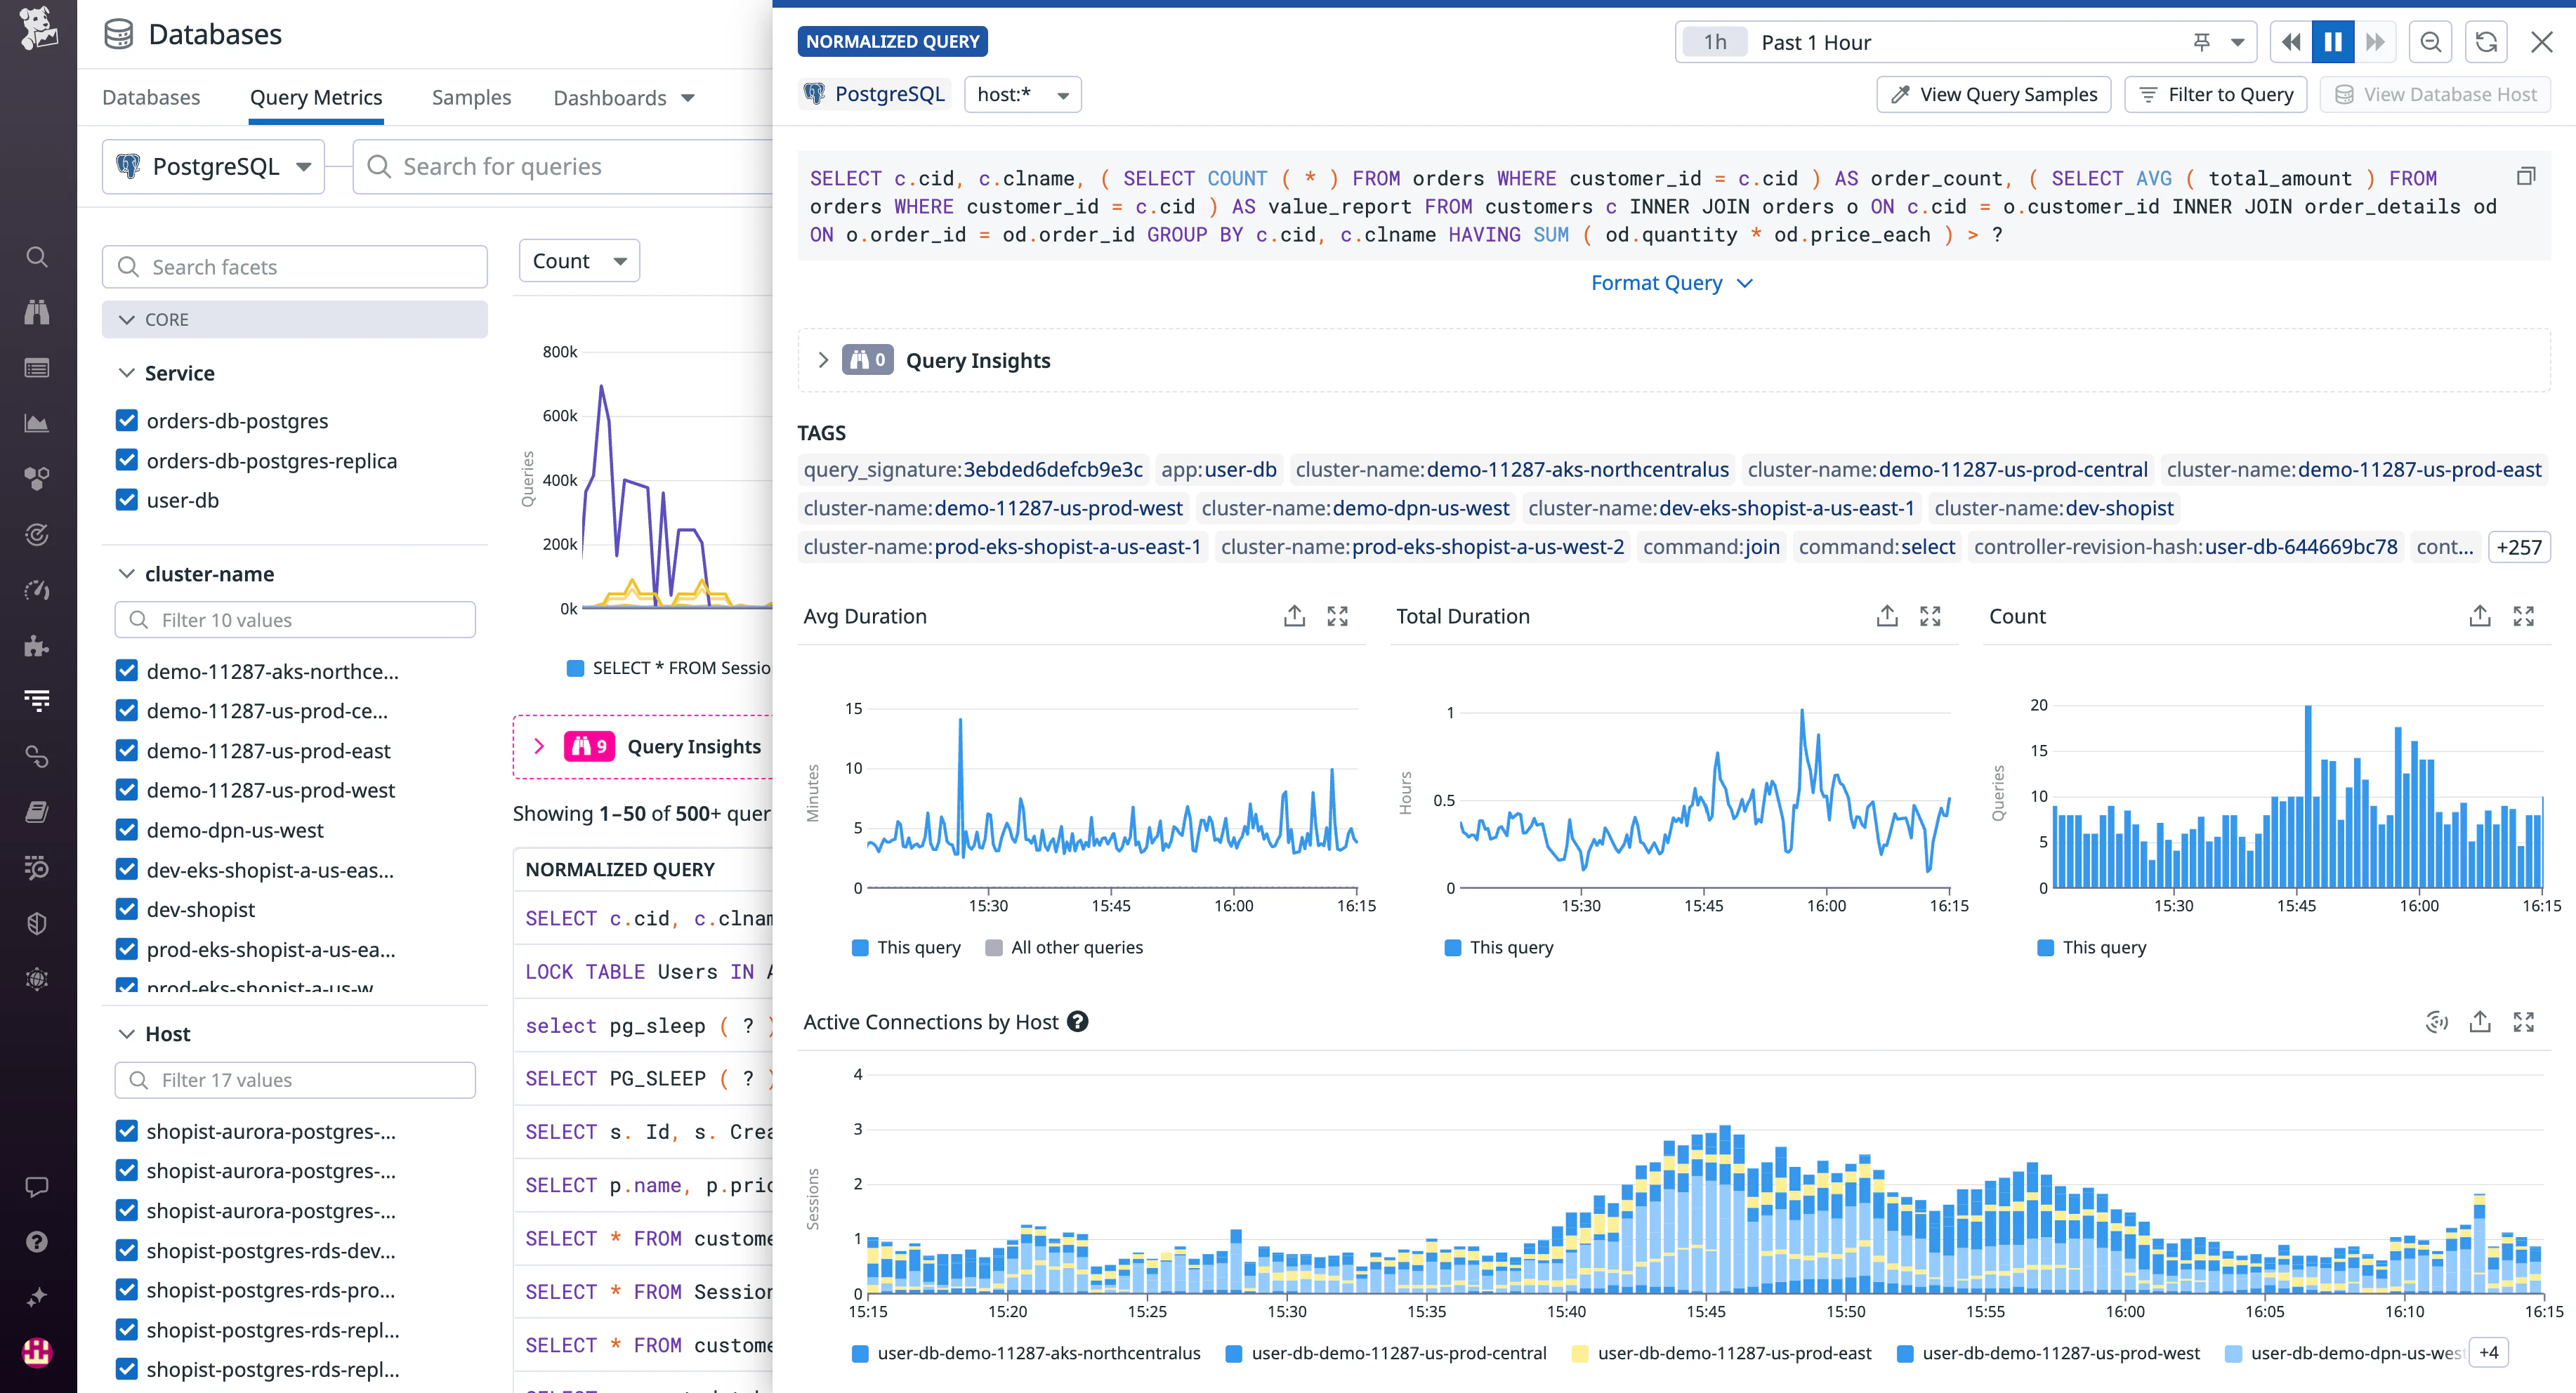Select the Query Metrics tab
2576x1393 pixels.
click(316, 97)
